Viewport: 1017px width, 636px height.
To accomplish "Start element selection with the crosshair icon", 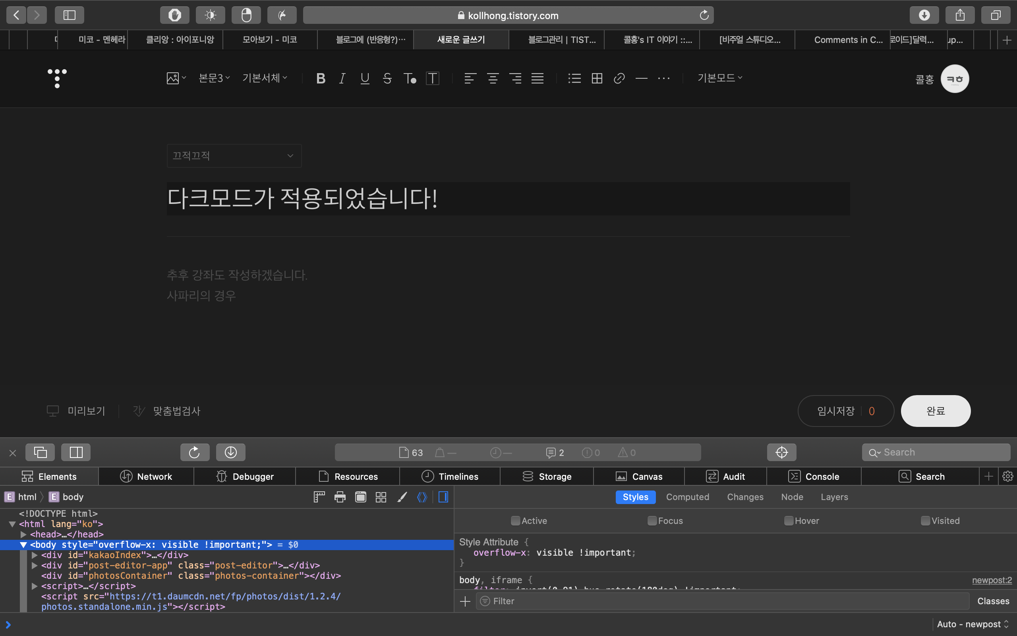I will coord(781,452).
